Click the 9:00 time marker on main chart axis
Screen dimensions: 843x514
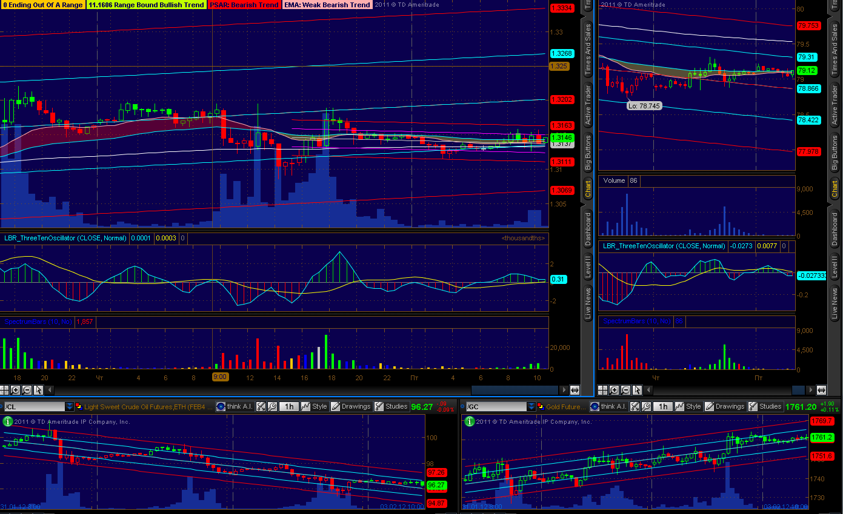(219, 377)
